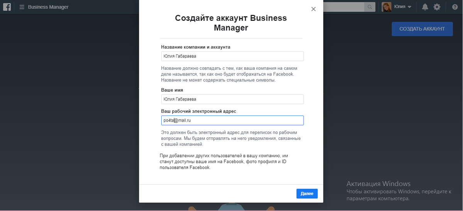Expand the Юлия account dropdown arrow
463x211 pixels.
pos(409,7)
